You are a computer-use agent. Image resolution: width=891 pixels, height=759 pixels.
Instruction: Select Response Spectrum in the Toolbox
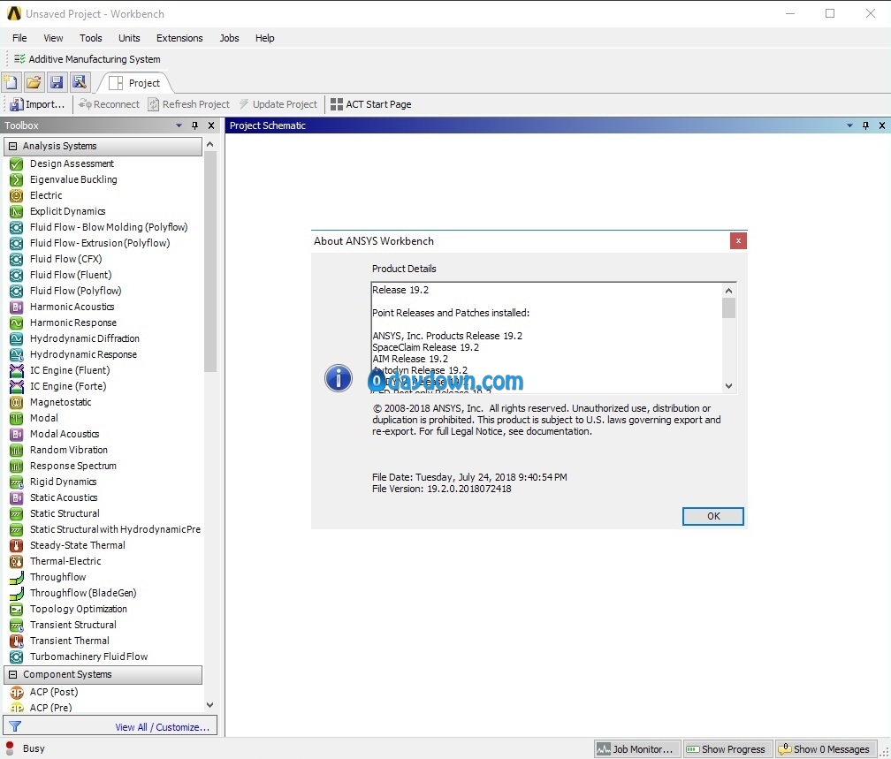pyautogui.click(x=73, y=466)
